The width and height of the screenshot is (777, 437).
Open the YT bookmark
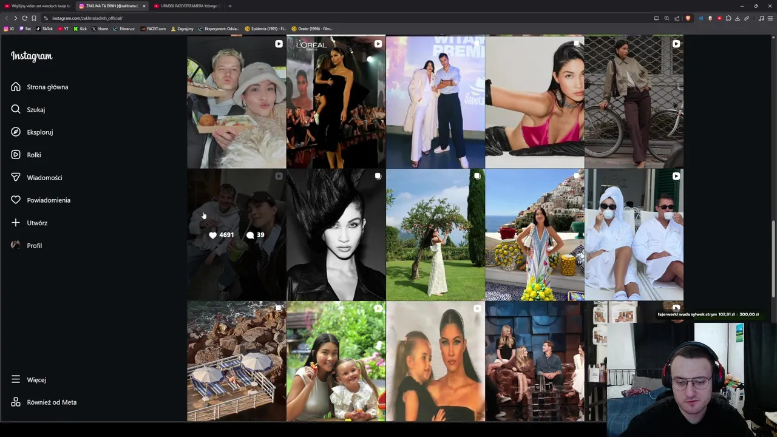coord(63,29)
